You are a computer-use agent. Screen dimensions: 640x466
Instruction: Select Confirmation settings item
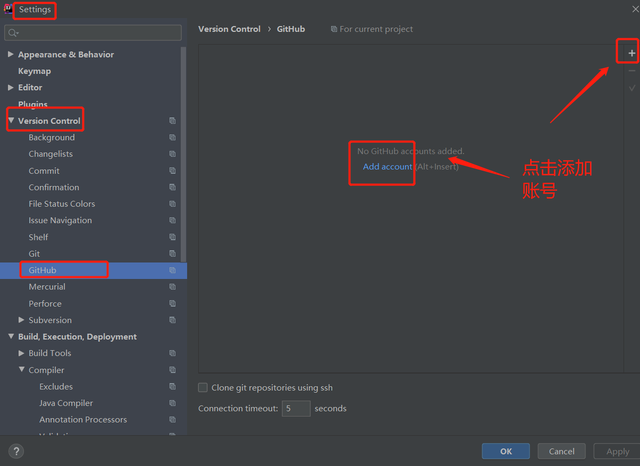[x=54, y=188]
